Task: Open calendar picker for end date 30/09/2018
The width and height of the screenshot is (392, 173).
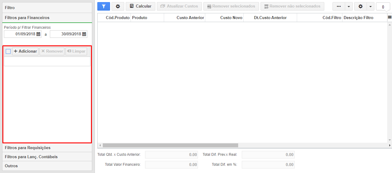Action: point(84,34)
